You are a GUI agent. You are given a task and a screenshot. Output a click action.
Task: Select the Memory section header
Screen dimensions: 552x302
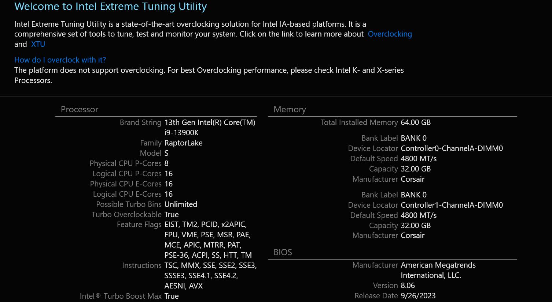point(290,109)
